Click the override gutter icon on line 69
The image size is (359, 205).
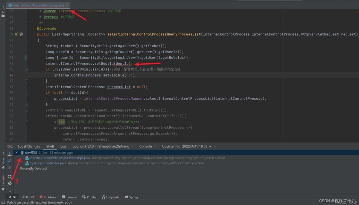(x=16, y=34)
